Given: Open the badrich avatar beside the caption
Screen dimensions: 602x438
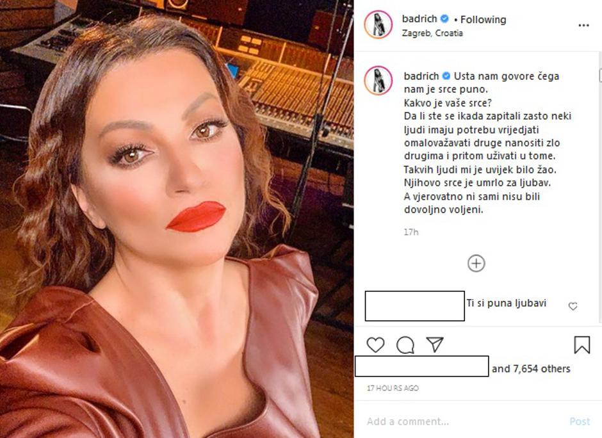Looking at the screenshot, I should point(378,80).
